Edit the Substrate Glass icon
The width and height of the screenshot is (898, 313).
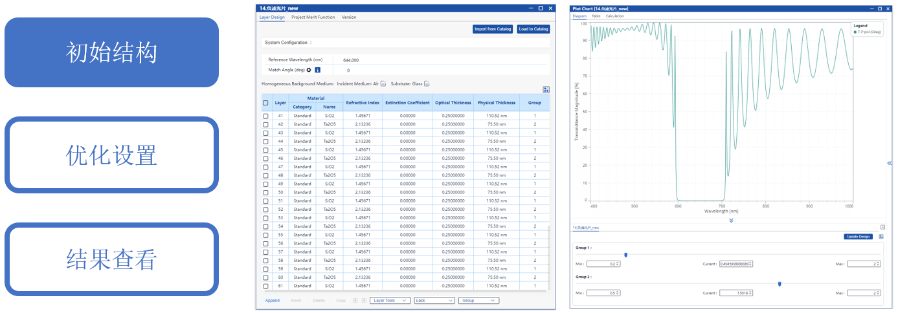pyautogui.click(x=427, y=83)
